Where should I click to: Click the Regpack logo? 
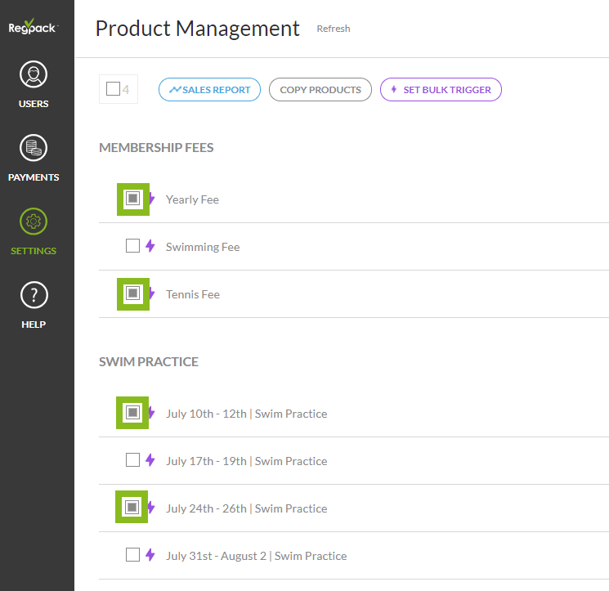(34, 27)
